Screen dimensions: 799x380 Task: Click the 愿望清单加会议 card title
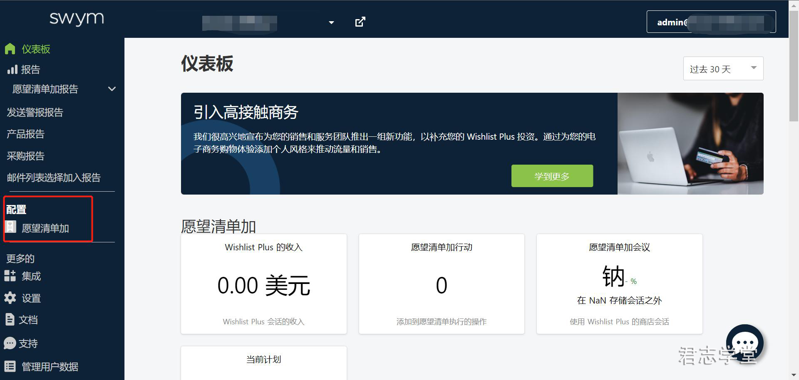pyautogui.click(x=619, y=247)
